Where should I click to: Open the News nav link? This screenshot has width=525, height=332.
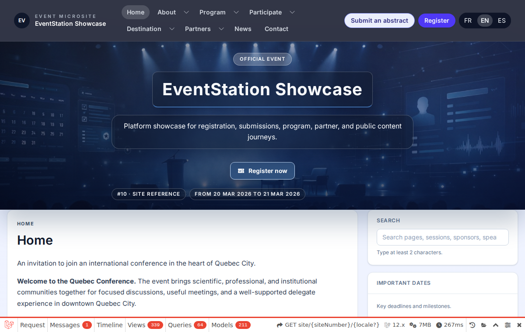tap(243, 29)
